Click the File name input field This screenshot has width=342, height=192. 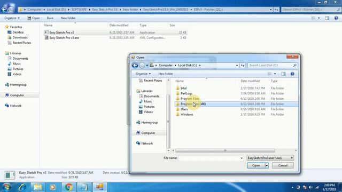[209, 158]
